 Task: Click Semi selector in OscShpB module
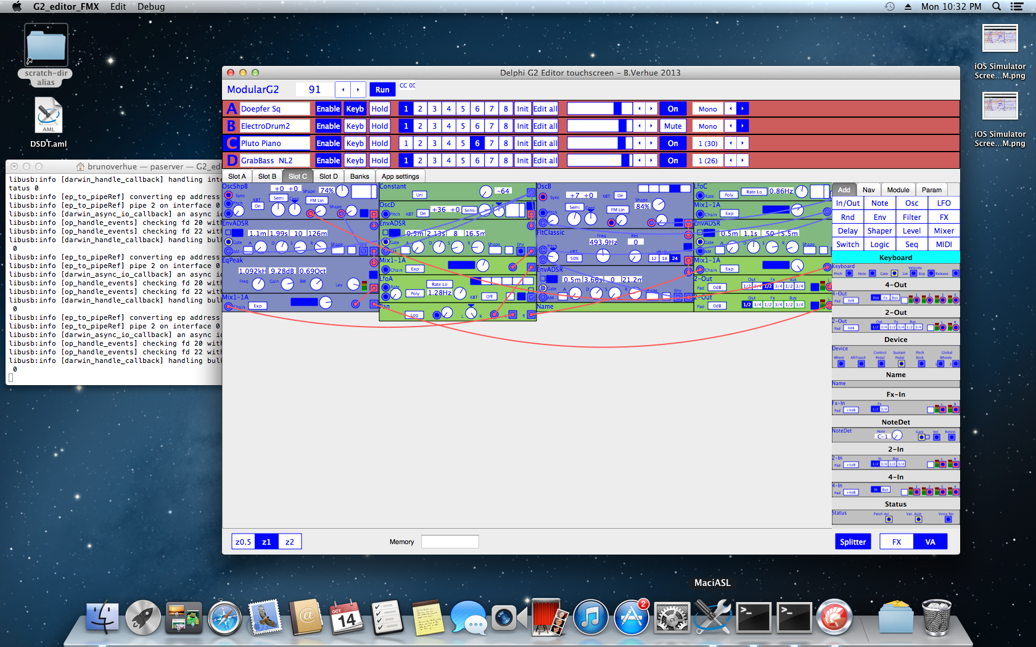pyautogui.click(x=279, y=198)
